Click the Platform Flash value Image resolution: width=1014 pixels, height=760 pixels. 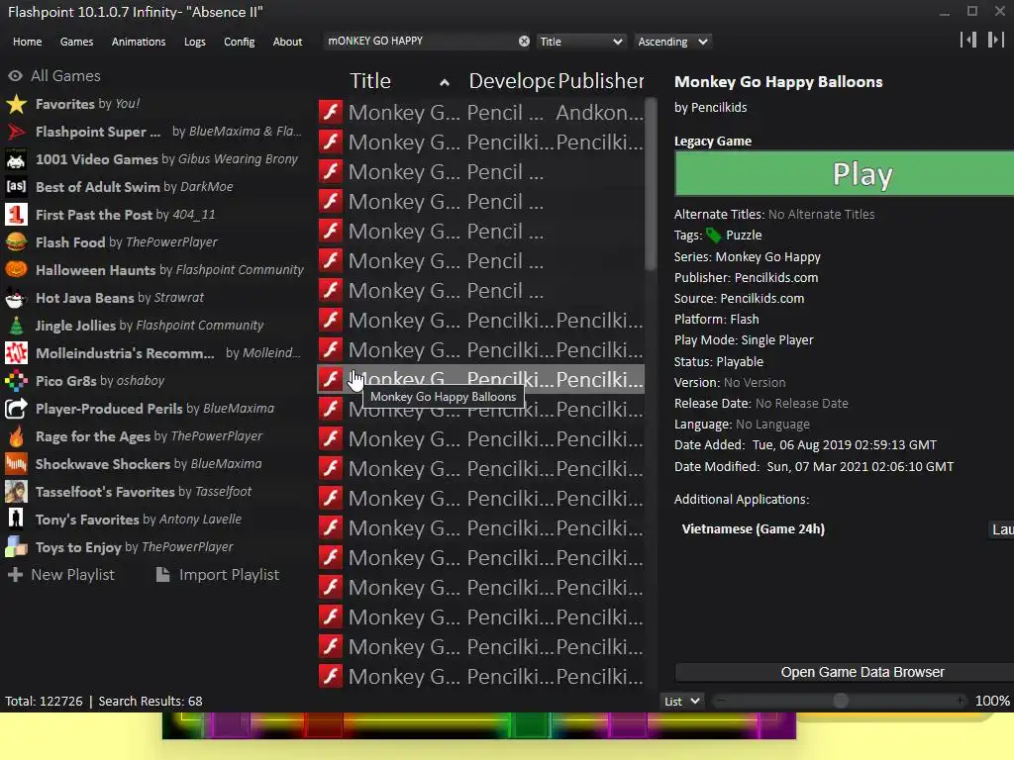click(x=745, y=320)
